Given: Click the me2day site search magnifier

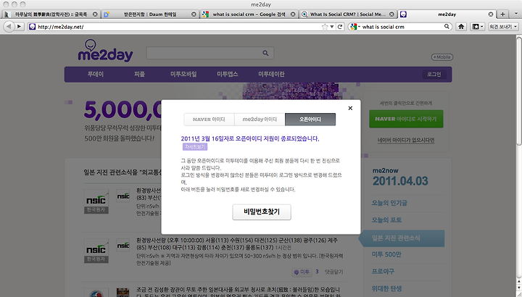Looking at the screenshot, I should coord(265,53).
